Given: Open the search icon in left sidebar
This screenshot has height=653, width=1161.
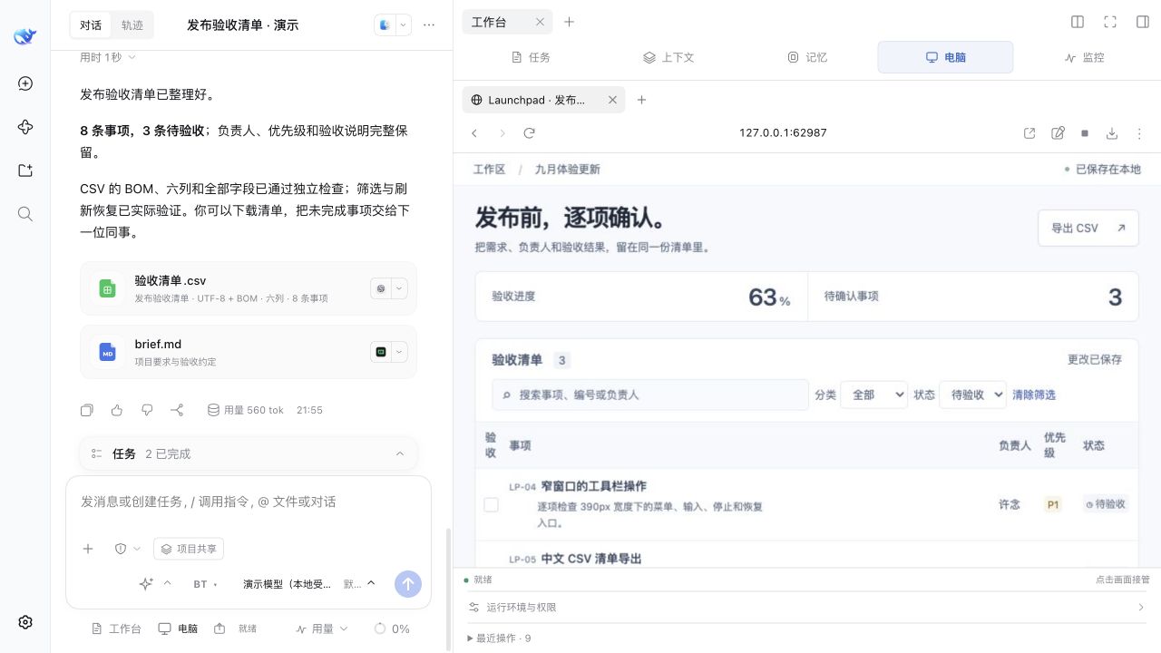Looking at the screenshot, I should (x=25, y=214).
